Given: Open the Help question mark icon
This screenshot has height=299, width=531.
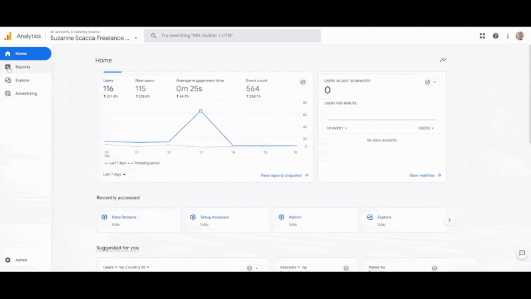Looking at the screenshot, I should click(495, 36).
